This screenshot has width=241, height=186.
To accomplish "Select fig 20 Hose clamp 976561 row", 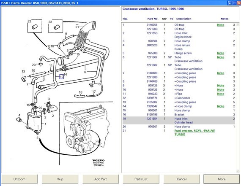I will [x=179, y=127].
